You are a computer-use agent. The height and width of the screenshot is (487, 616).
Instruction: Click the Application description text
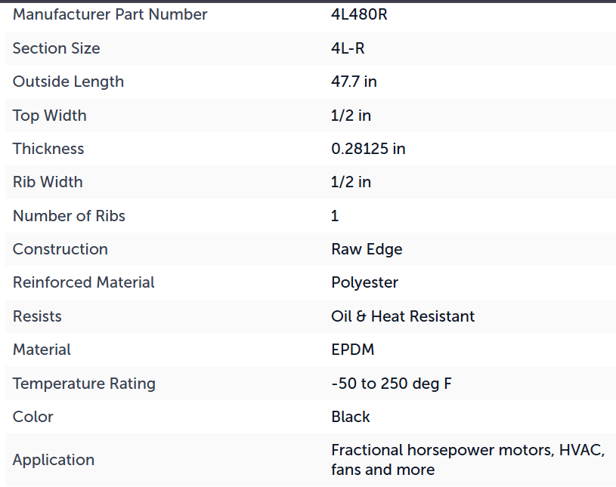pos(468,460)
